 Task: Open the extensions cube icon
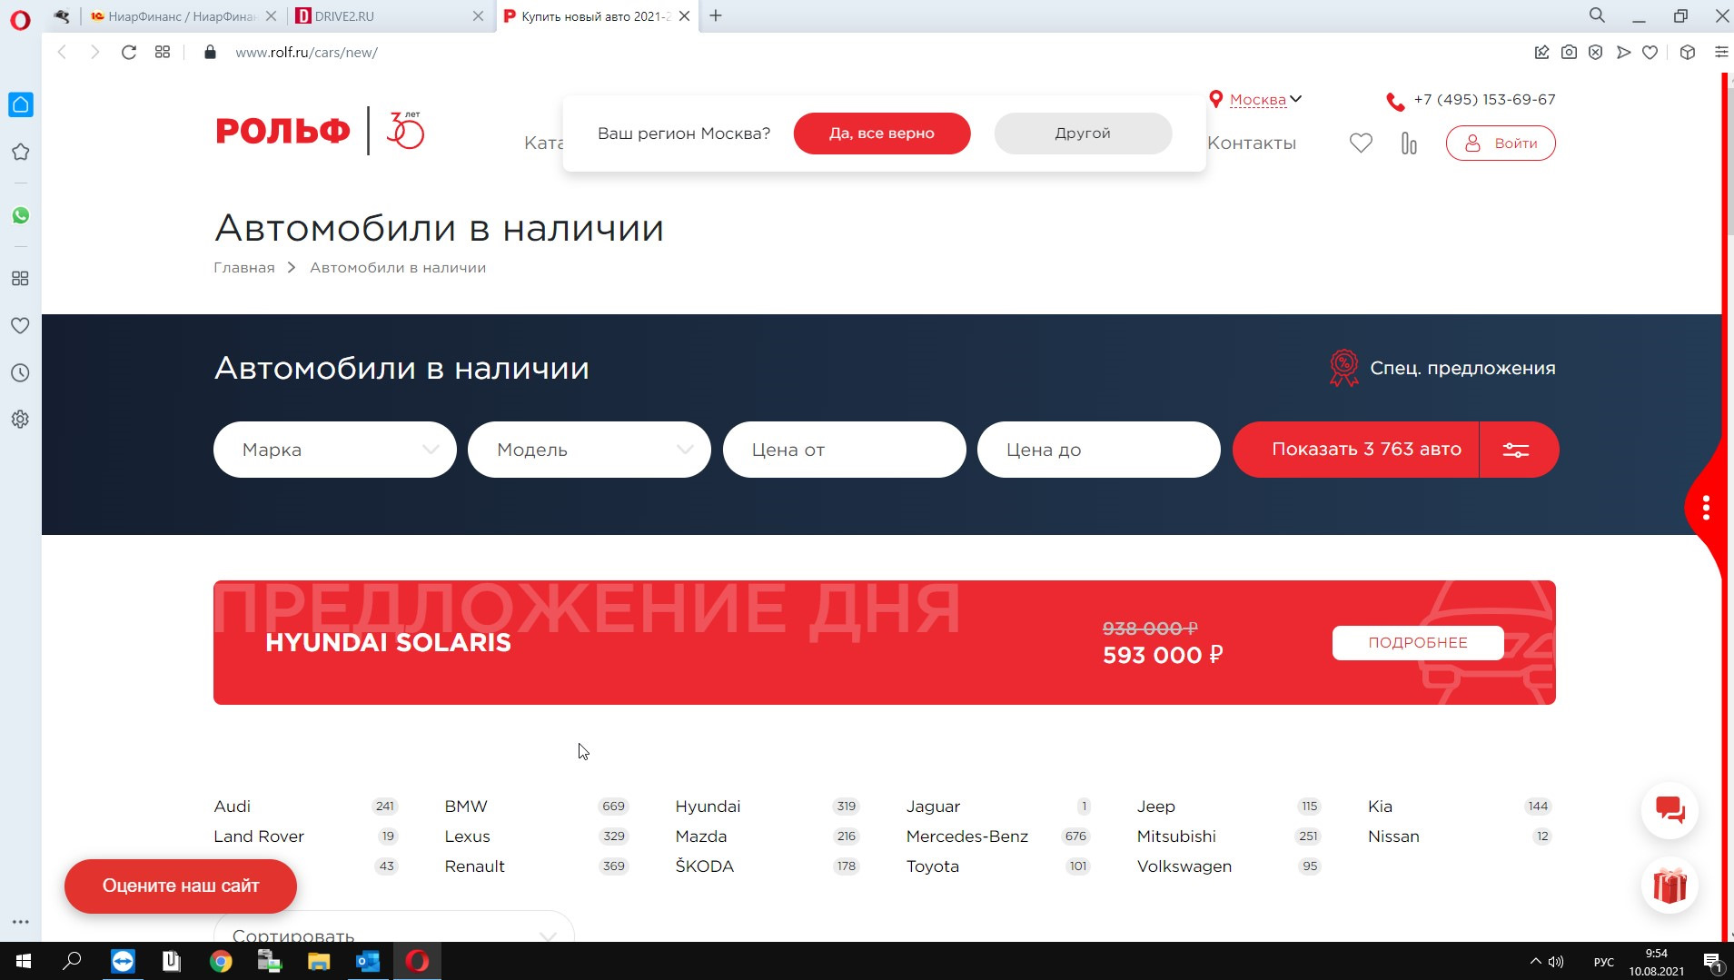tap(1688, 52)
